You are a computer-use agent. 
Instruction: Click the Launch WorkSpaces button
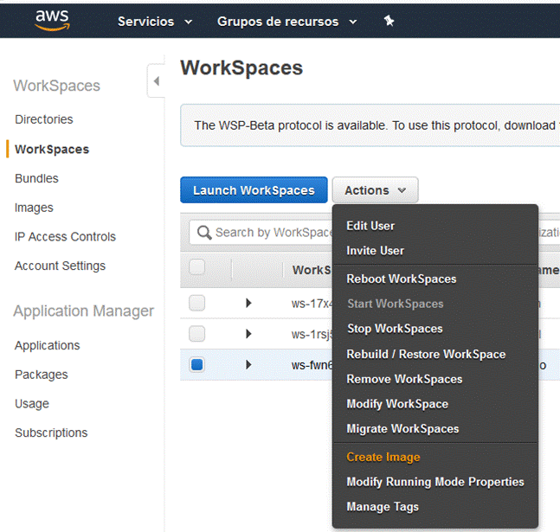pyautogui.click(x=254, y=190)
